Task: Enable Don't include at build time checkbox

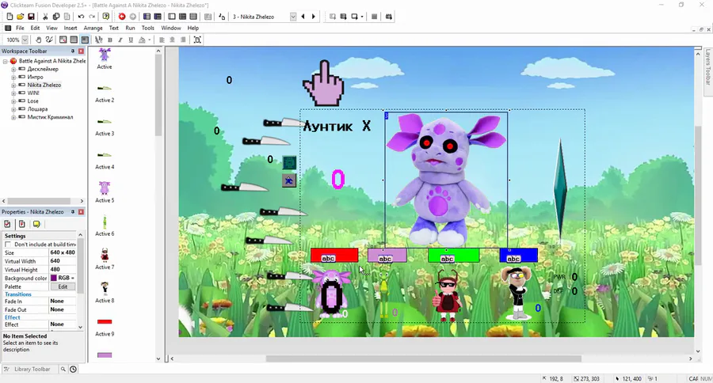Action: point(8,245)
